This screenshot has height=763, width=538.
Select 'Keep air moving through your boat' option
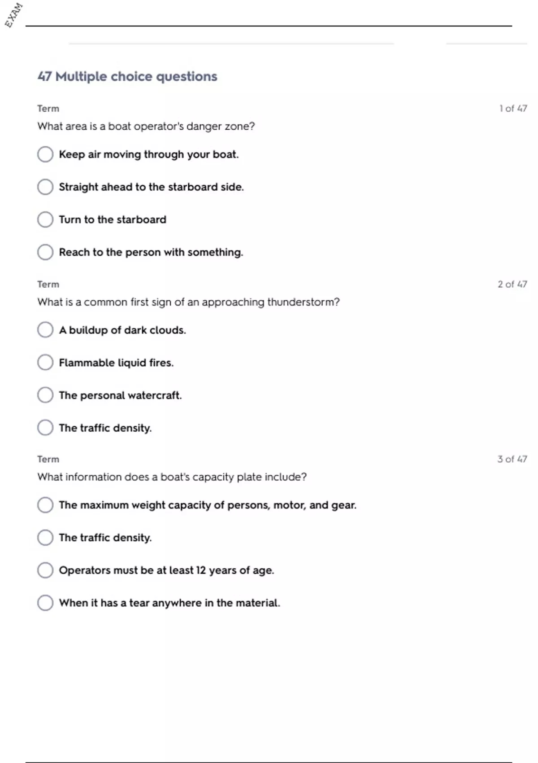[45, 154]
